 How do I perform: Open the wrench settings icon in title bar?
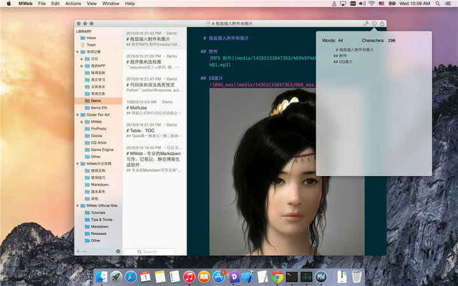coord(366,24)
